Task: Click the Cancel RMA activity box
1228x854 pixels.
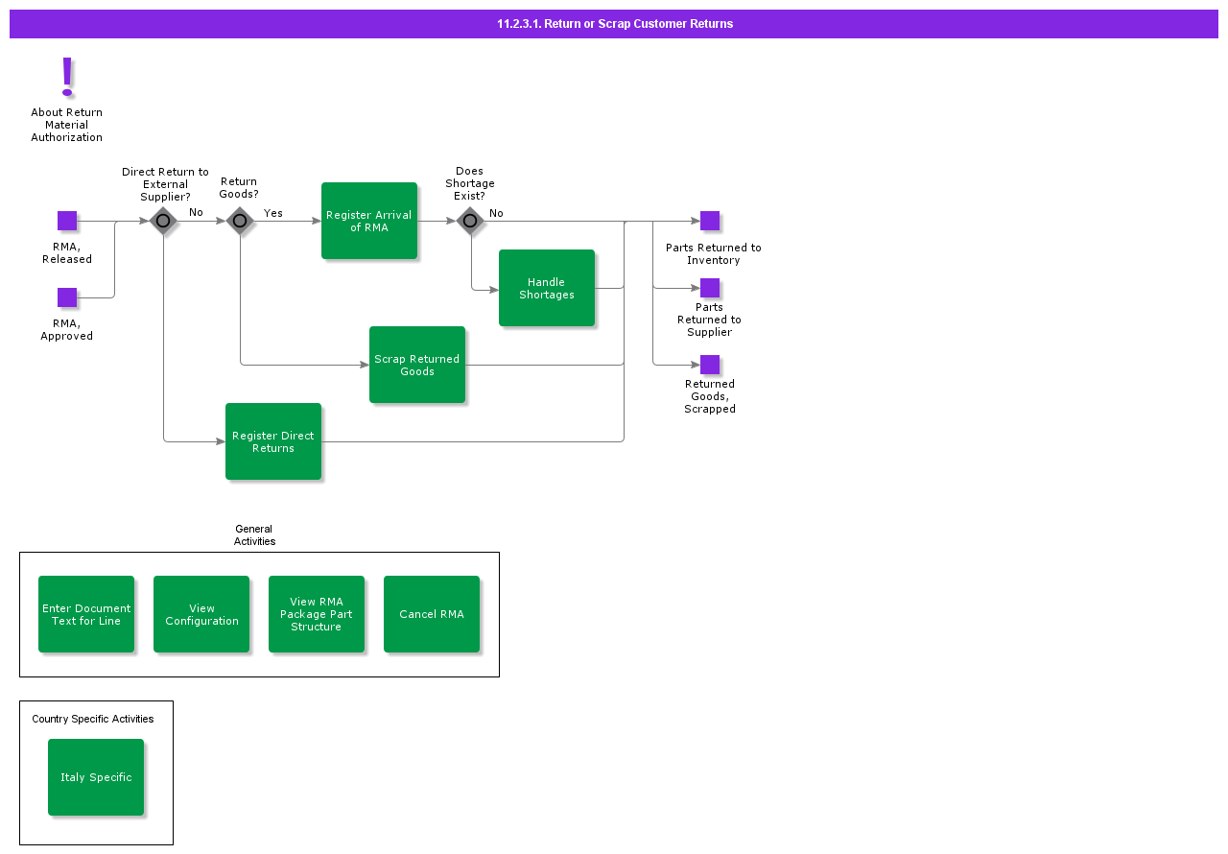Action: (432, 614)
